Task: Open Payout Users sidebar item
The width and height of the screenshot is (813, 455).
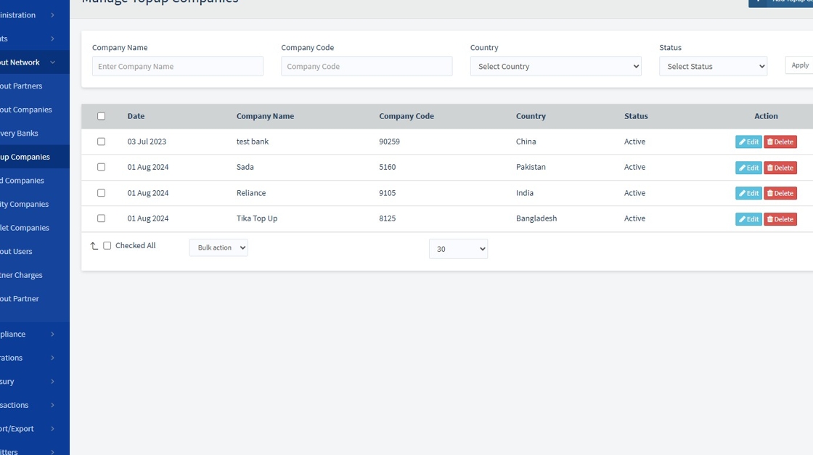Action: point(17,252)
